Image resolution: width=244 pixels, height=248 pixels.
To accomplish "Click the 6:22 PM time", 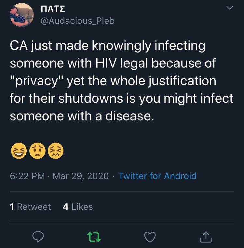I will pyautogui.click(x=27, y=176).
